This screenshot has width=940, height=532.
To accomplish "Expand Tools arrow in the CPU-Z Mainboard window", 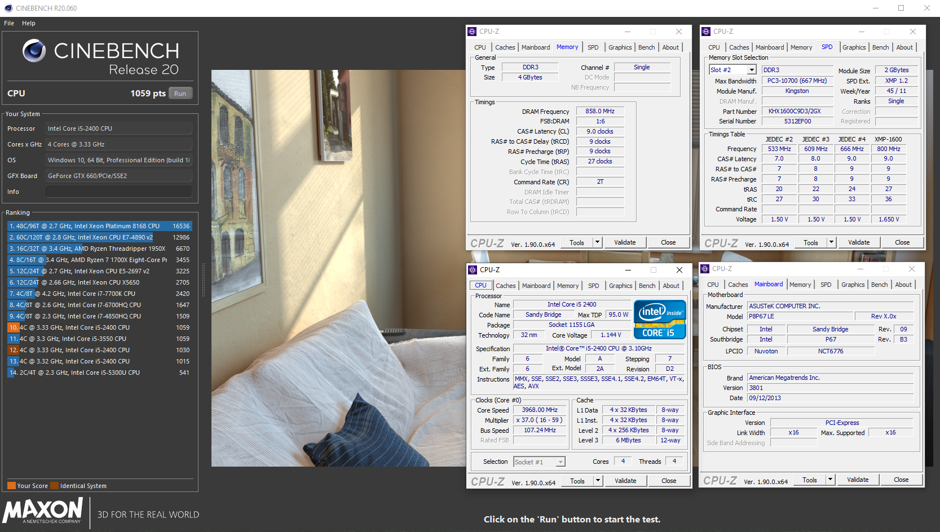I will [829, 480].
